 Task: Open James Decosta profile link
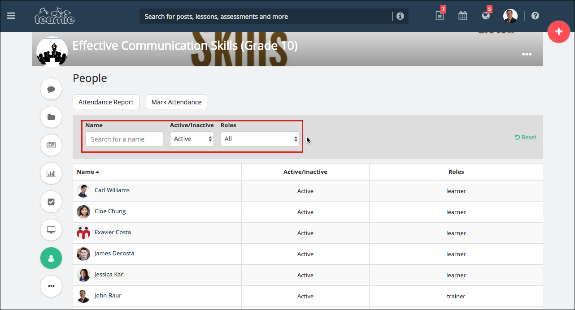tap(114, 253)
